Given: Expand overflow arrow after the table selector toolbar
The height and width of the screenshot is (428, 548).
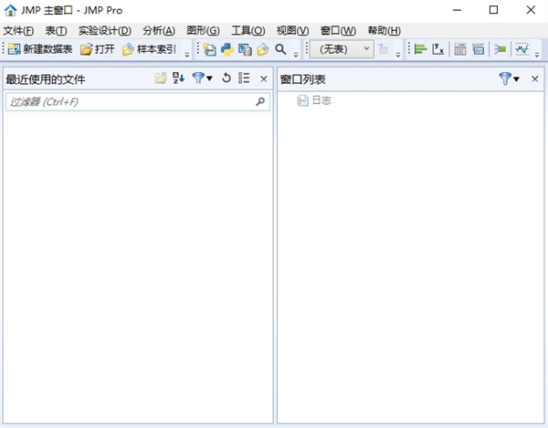Looking at the screenshot, I should tap(398, 55).
